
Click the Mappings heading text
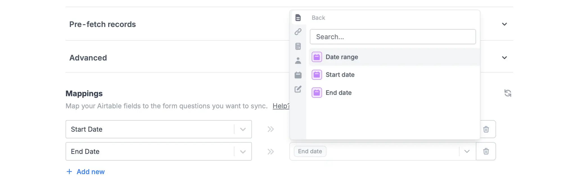point(84,93)
